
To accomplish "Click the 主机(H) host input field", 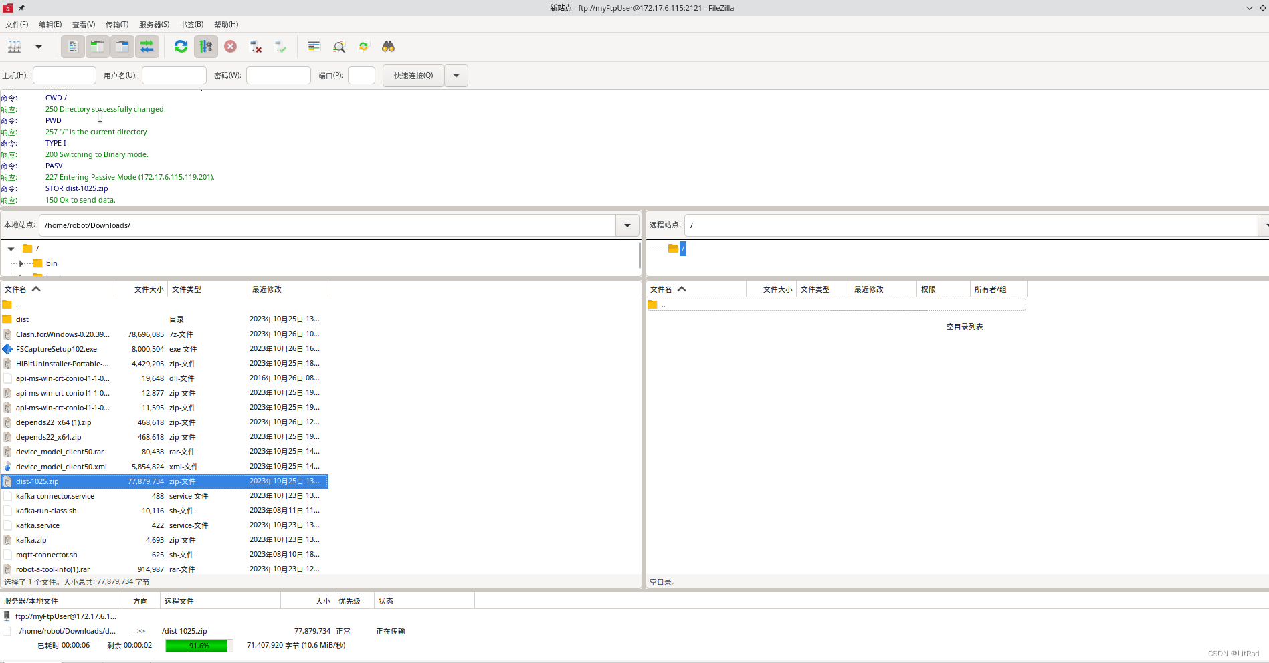I will [x=64, y=76].
